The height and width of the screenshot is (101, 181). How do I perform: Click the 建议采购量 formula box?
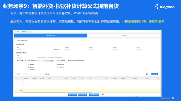coord(20,61)
